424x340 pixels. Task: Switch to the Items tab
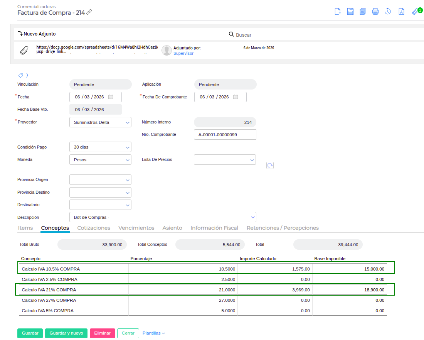[25, 228]
